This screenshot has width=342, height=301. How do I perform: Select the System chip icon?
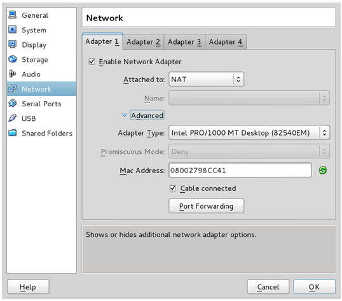(13, 29)
